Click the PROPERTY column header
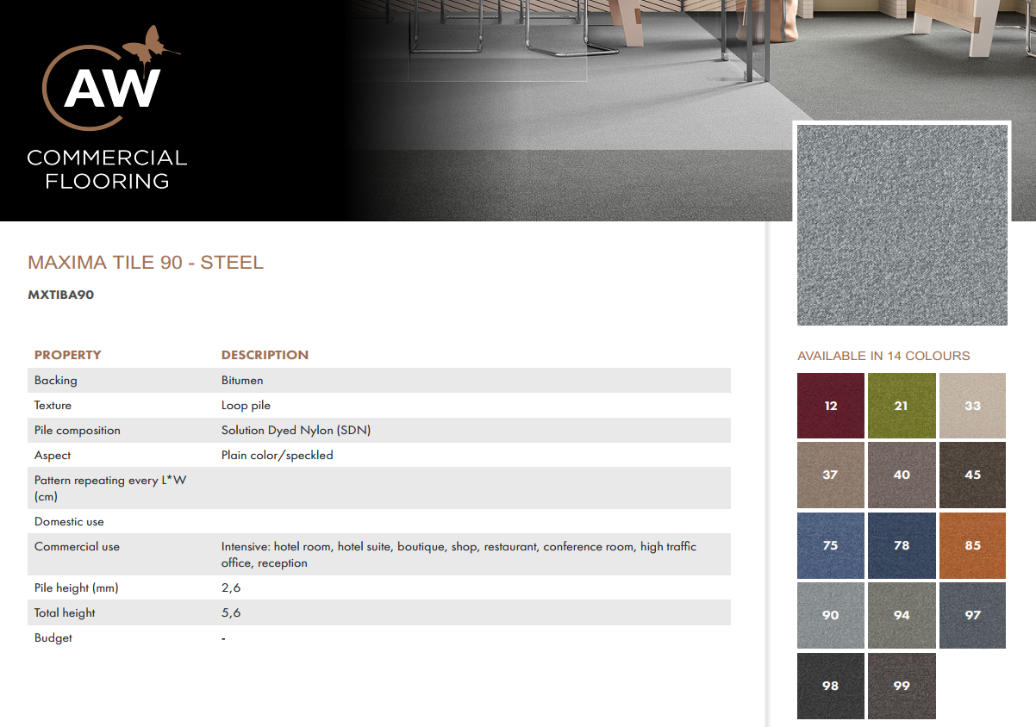Image resolution: width=1036 pixels, height=727 pixels. tap(67, 355)
